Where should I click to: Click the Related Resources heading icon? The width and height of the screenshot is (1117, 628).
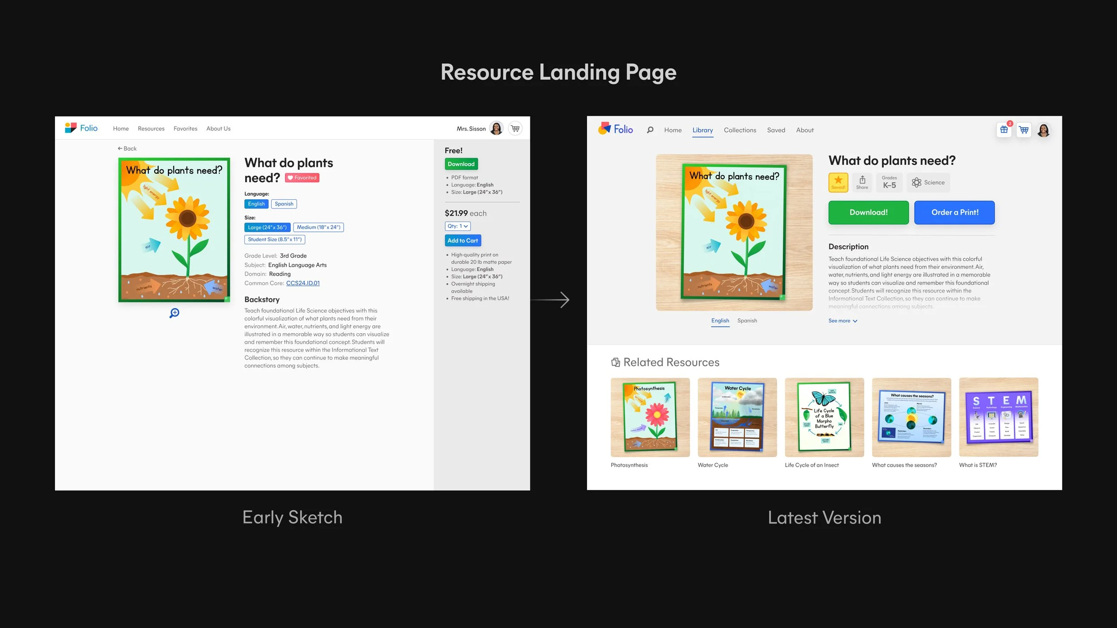(x=616, y=362)
